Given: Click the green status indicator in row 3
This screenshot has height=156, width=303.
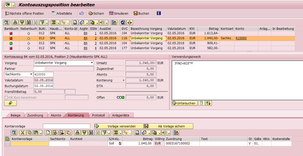Looking at the screenshot, I should pos(11,43).
